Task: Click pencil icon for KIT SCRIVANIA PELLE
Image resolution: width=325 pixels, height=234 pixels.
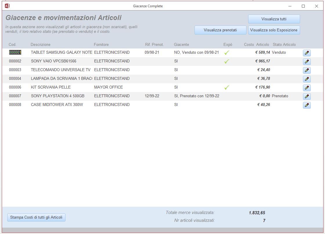Action: point(307,88)
